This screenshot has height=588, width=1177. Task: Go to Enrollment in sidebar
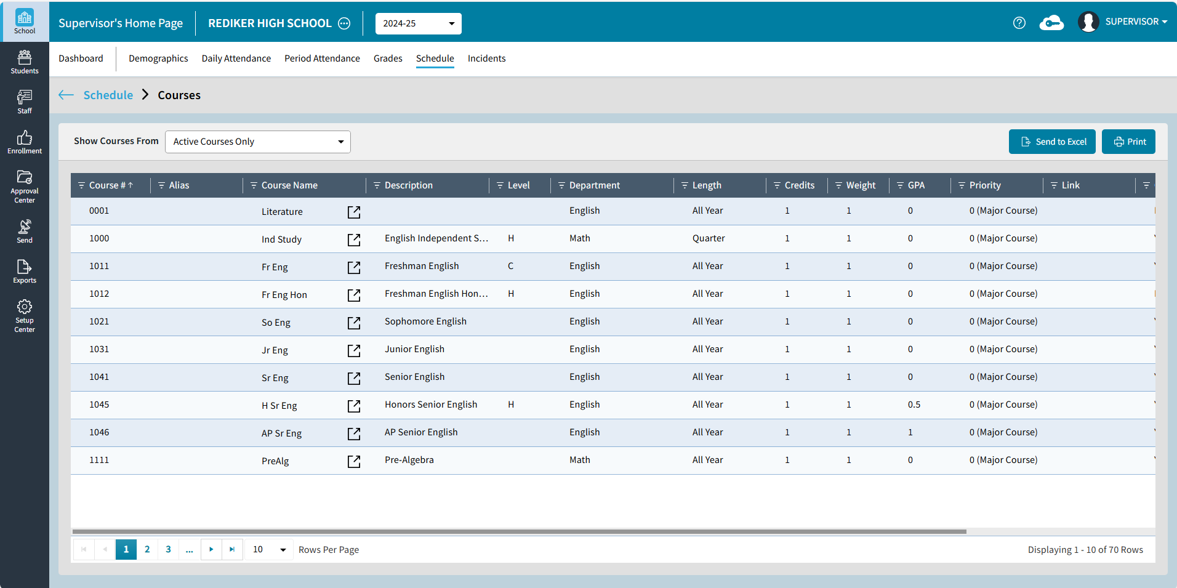tap(25, 142)
